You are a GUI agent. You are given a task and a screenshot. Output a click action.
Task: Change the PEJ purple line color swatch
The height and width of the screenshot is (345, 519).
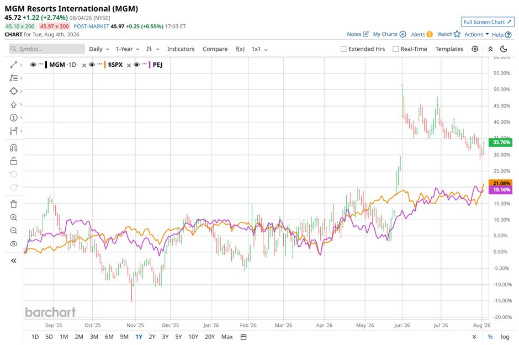[150, 65]
